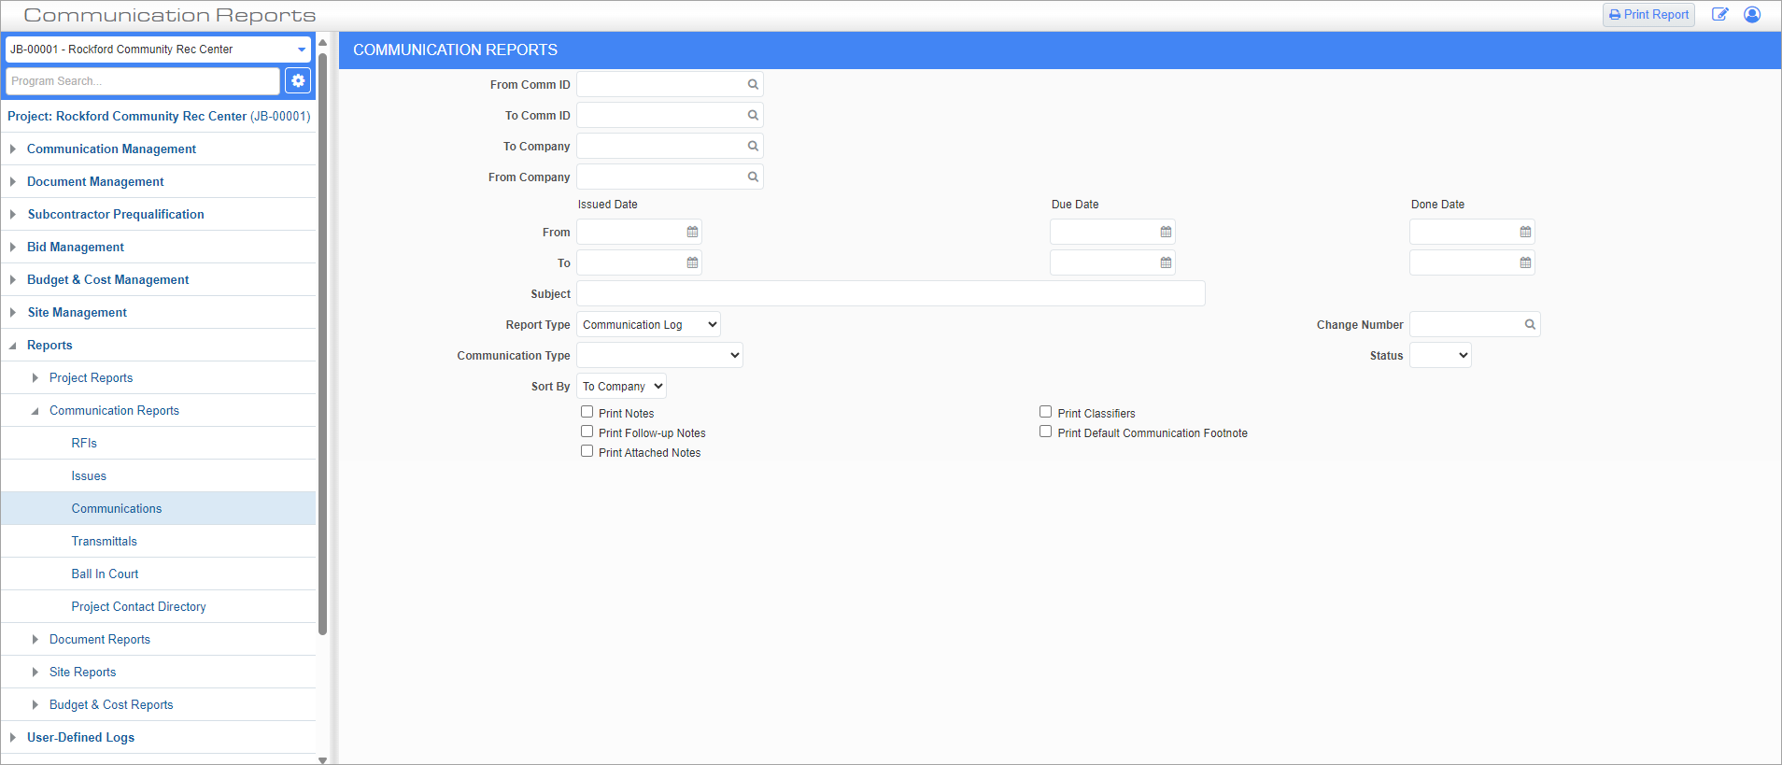Image resolution: width=1782 pixels, height=765 pixels.
Task: Click the edit pencil icon in header
Action: 1719,15
